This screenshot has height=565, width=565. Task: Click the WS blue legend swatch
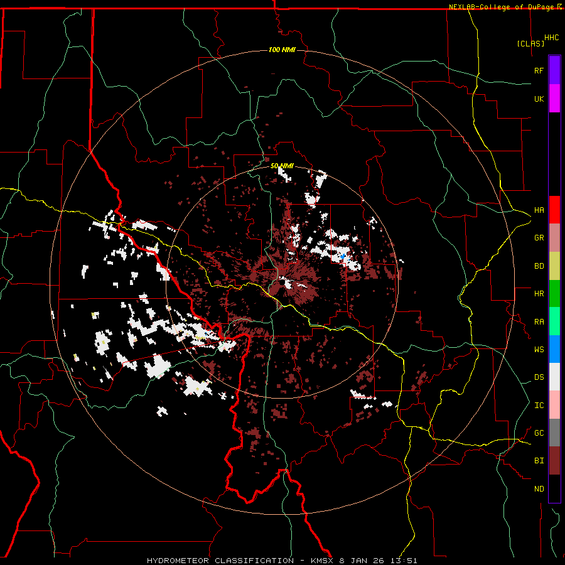[x=554, y=349]
